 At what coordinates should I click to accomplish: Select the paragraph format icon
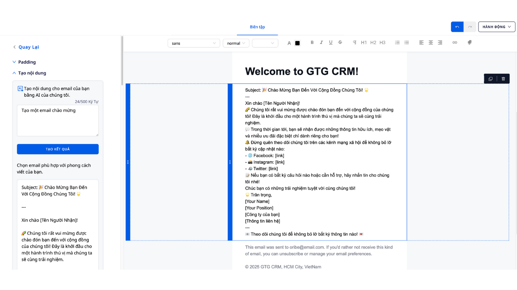355,43
